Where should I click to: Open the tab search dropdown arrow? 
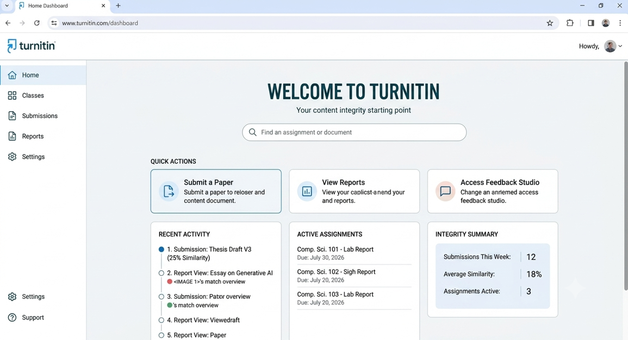click(7, 5)
